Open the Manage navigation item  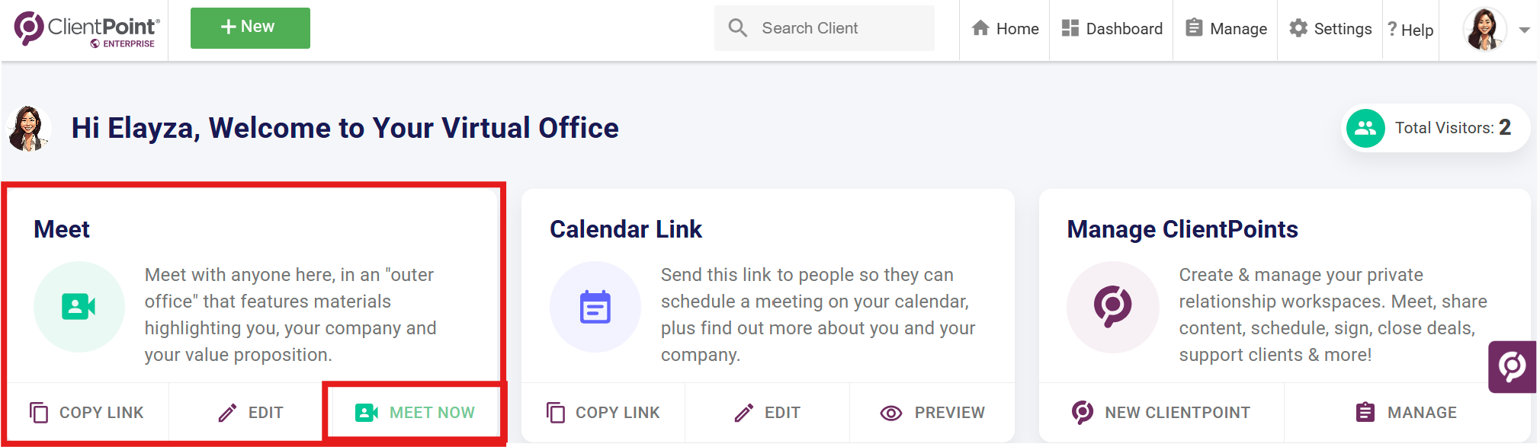[x=1226, y=29]
